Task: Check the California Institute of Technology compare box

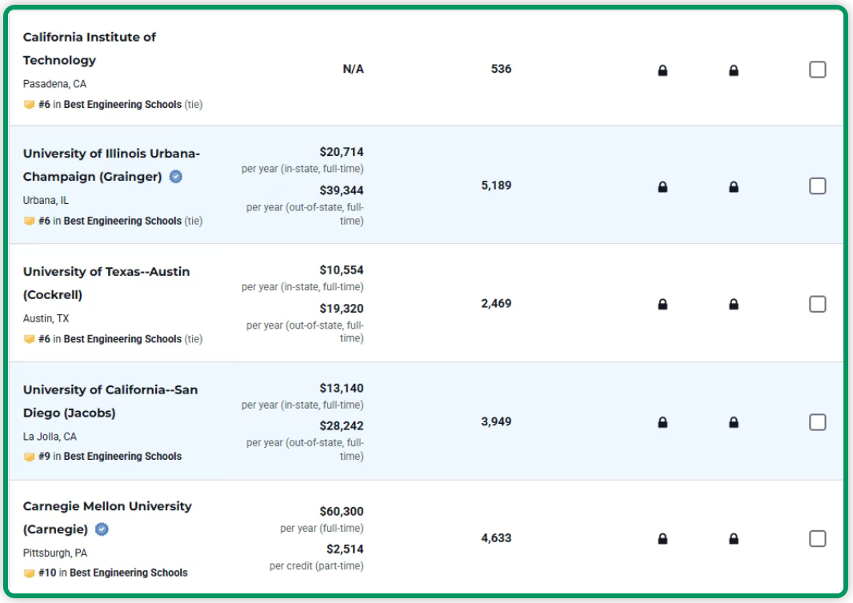Action: point(817,70)
